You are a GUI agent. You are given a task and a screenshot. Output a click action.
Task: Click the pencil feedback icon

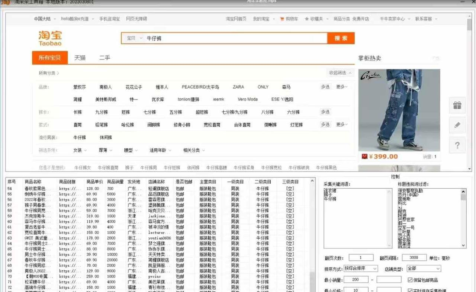pos(457,125)
